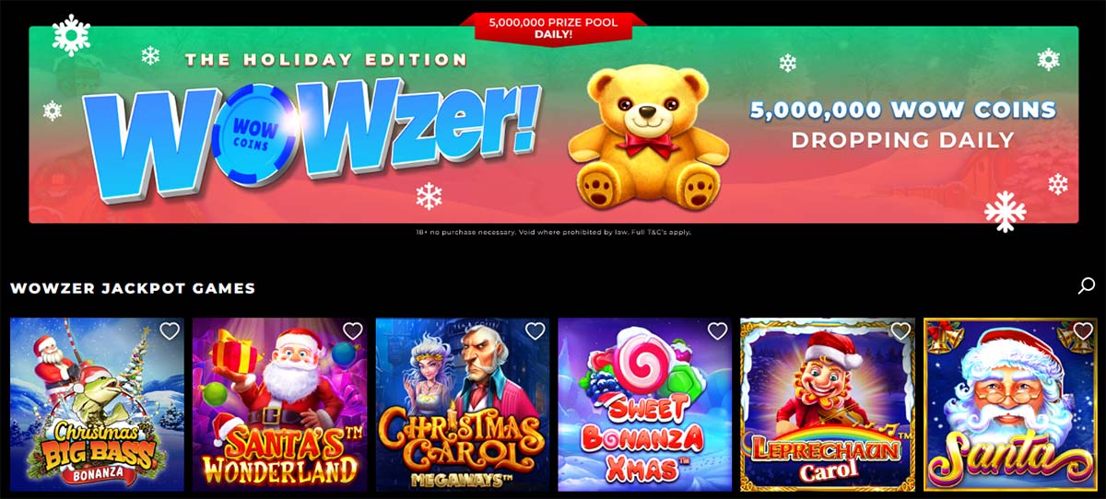
Task: Add Christmas Carol Megaways to favorites
Action: 535,331
